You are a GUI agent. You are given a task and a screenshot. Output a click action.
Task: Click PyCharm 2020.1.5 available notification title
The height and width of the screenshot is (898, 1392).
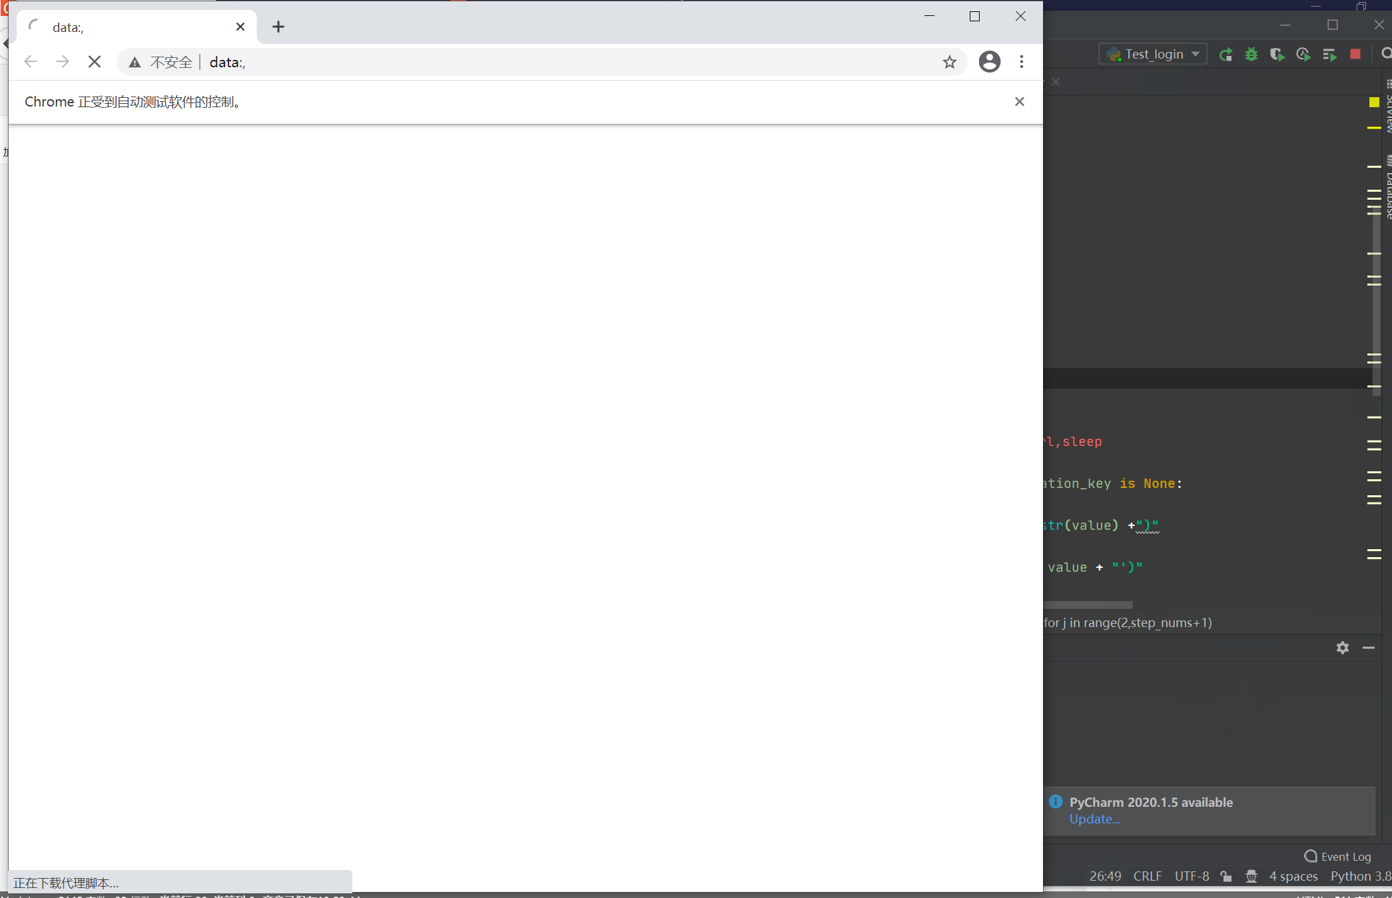(x=1151, y=802)
